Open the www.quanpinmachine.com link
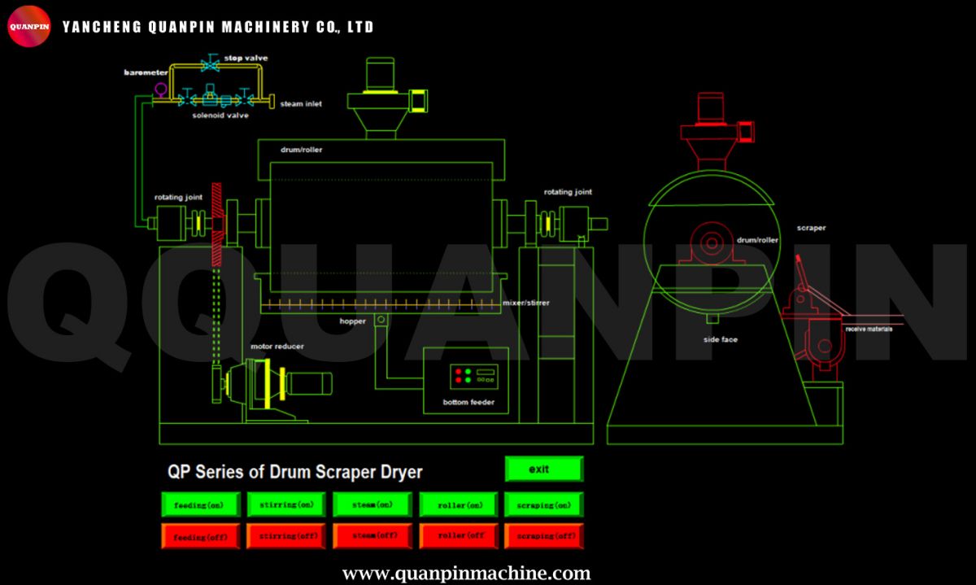 (466, 574)
